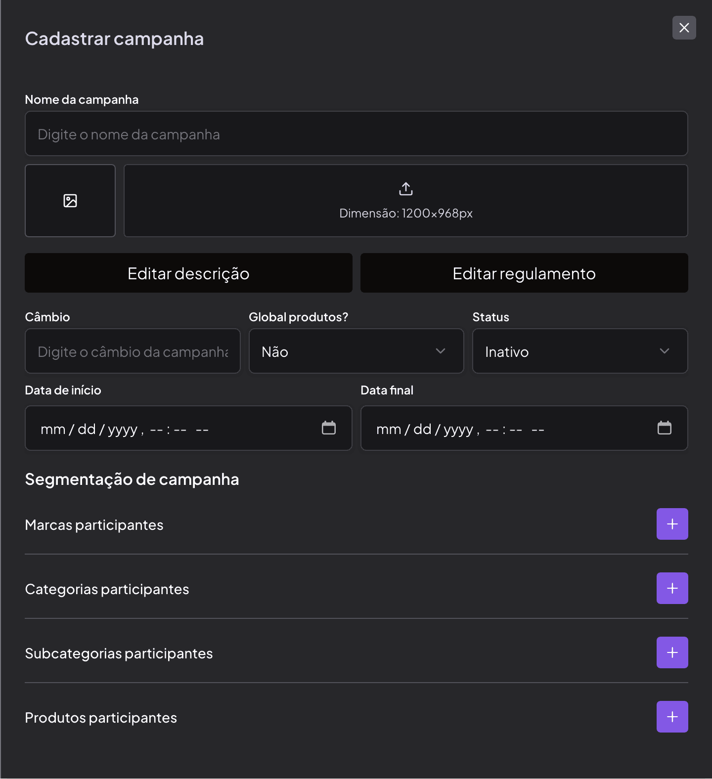Click the Editar regulamento button
712x779 pixels.
coord(524,273)
